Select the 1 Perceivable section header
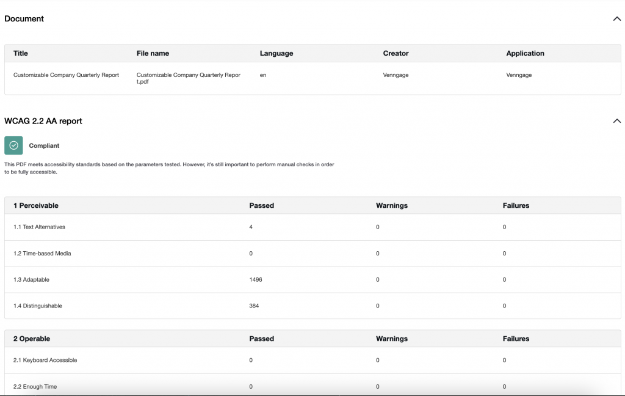This screenshot has width=625, height=396. click(35, 205)
